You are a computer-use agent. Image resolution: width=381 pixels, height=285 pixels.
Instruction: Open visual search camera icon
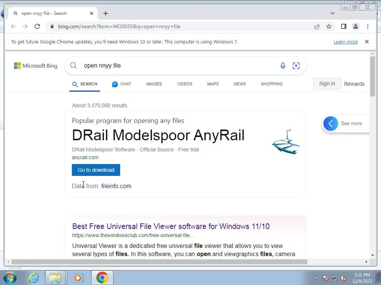click(x=296, y=65)
